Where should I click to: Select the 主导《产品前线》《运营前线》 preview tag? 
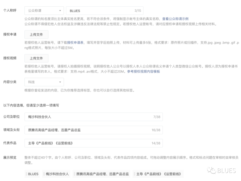point(158,174)
